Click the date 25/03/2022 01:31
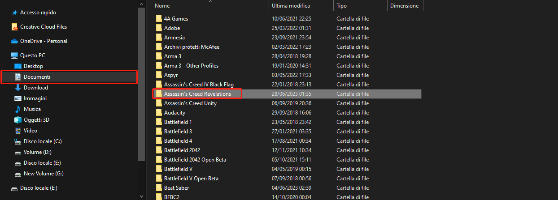The height and width of the screenshot is (200, 558). (x=292, y=28)
